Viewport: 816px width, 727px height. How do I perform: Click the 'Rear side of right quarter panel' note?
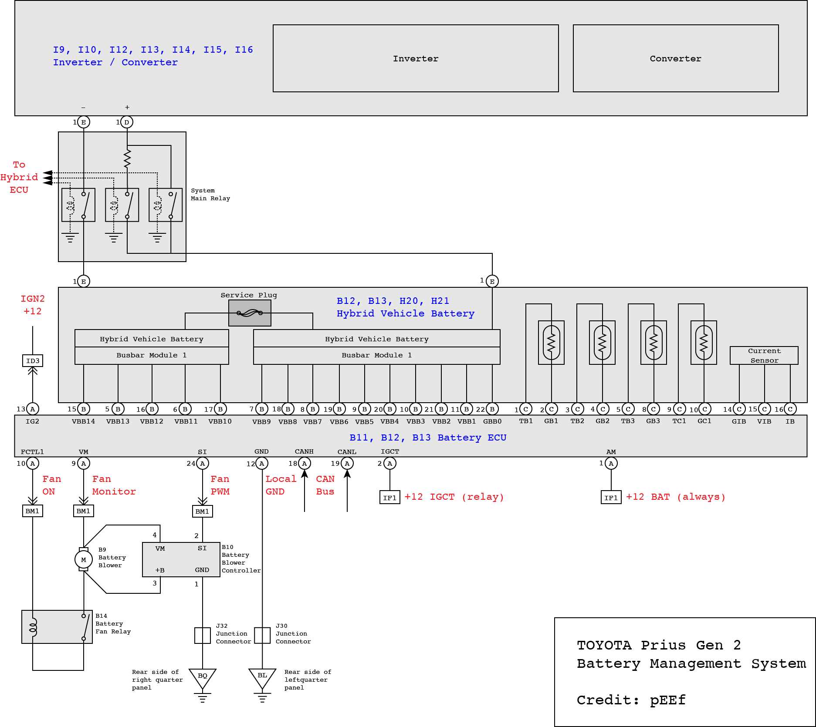coord(157,680)
